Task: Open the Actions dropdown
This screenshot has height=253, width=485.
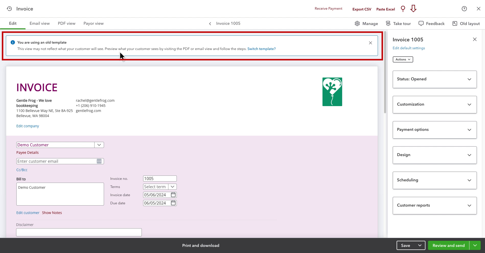Action: pyautogui.click(x=403, y=59)
